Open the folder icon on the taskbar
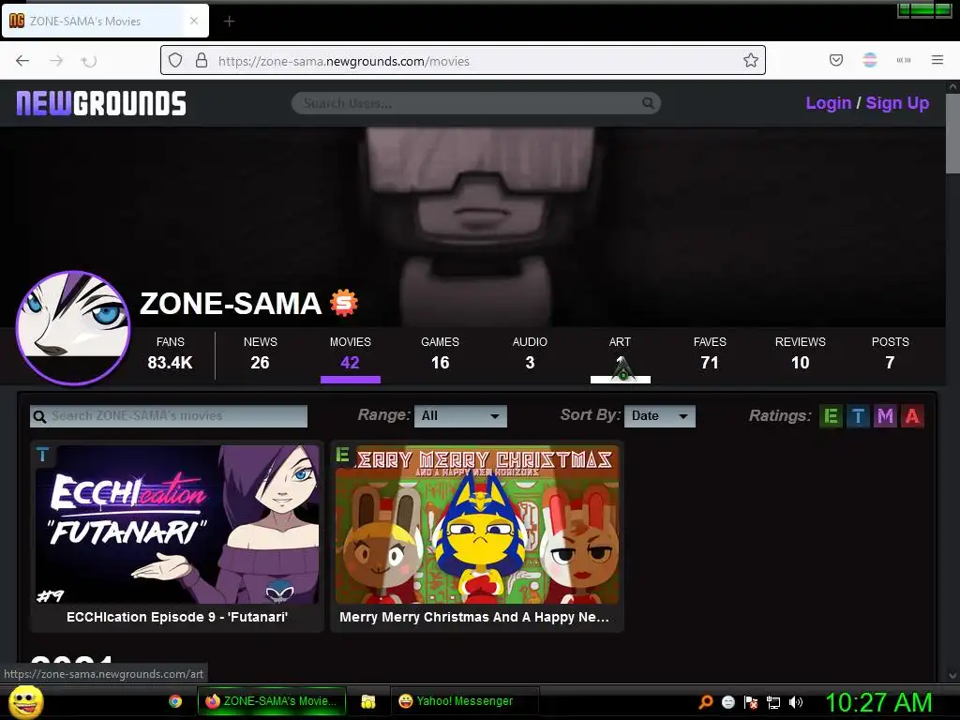Image resolution: width=960 pixels, height=720 pixels. tap(367, 701)
